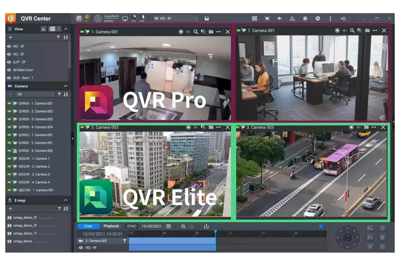This screenshot has width=400, height=266.
Task: Select QVR05 - 1. Camera 001
Action: (x=36, y=103)
